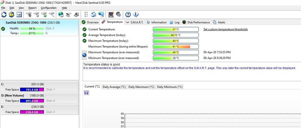Click the disk with green checkmark icon
301x128 pixels.
tap(44, 14)
